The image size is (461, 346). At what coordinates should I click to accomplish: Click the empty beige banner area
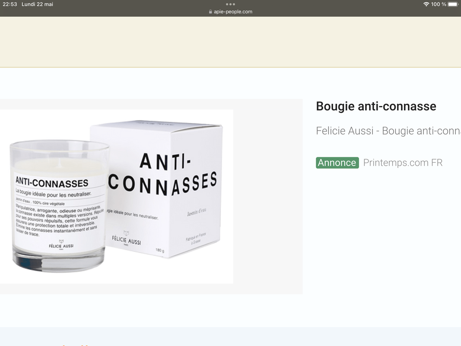231,42
